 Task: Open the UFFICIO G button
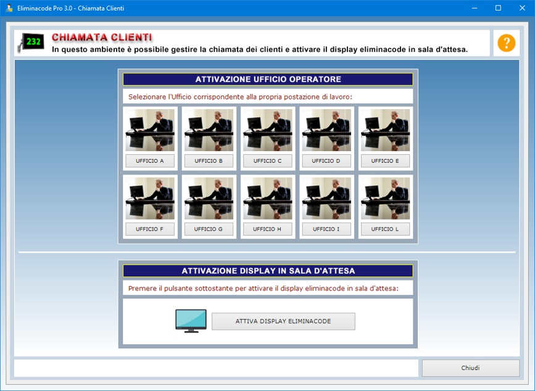209,229
